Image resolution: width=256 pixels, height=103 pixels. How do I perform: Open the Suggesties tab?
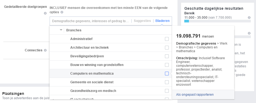[x=142, y=21]
